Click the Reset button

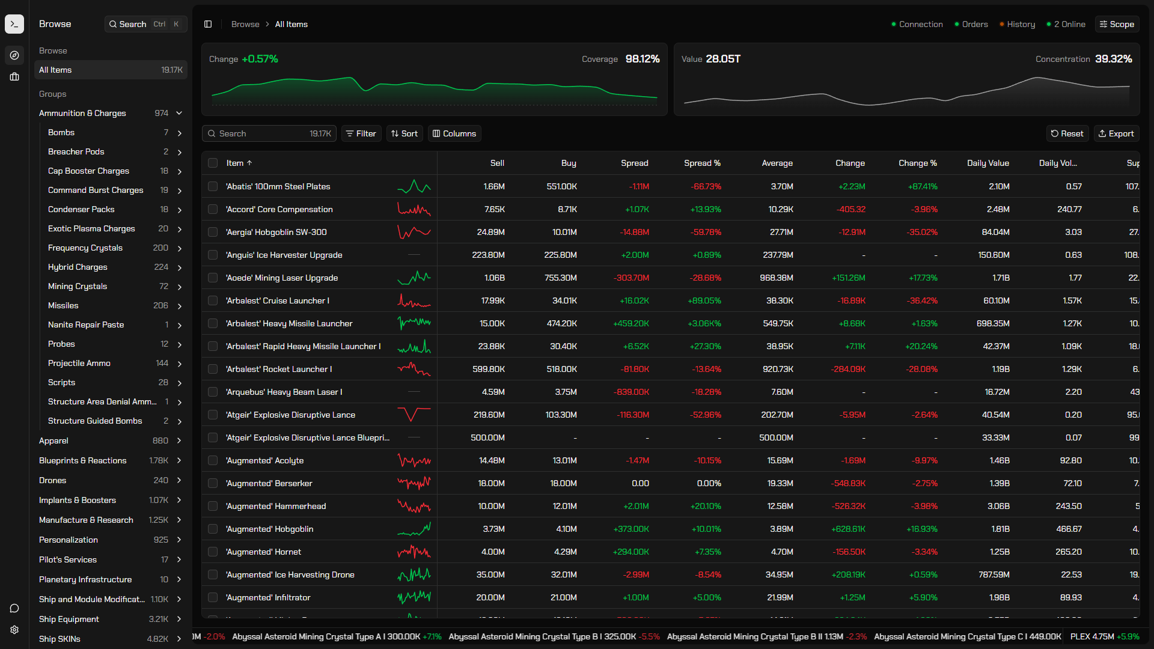[x=1067, y=133]
